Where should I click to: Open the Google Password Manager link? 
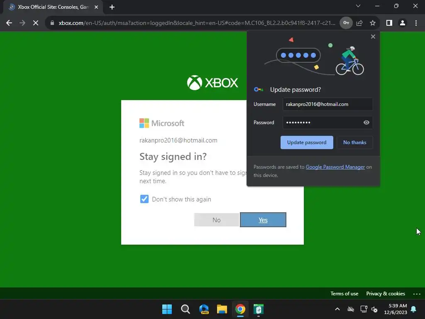tap(335, 167)
